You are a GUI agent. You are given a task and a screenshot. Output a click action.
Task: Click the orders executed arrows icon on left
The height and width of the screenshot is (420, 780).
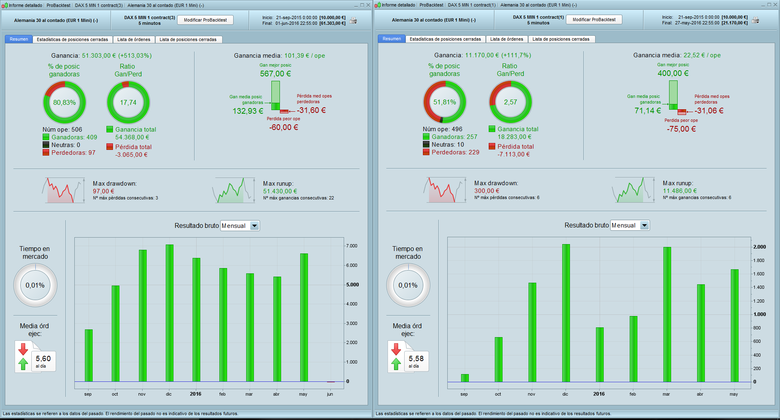point(24,356)
